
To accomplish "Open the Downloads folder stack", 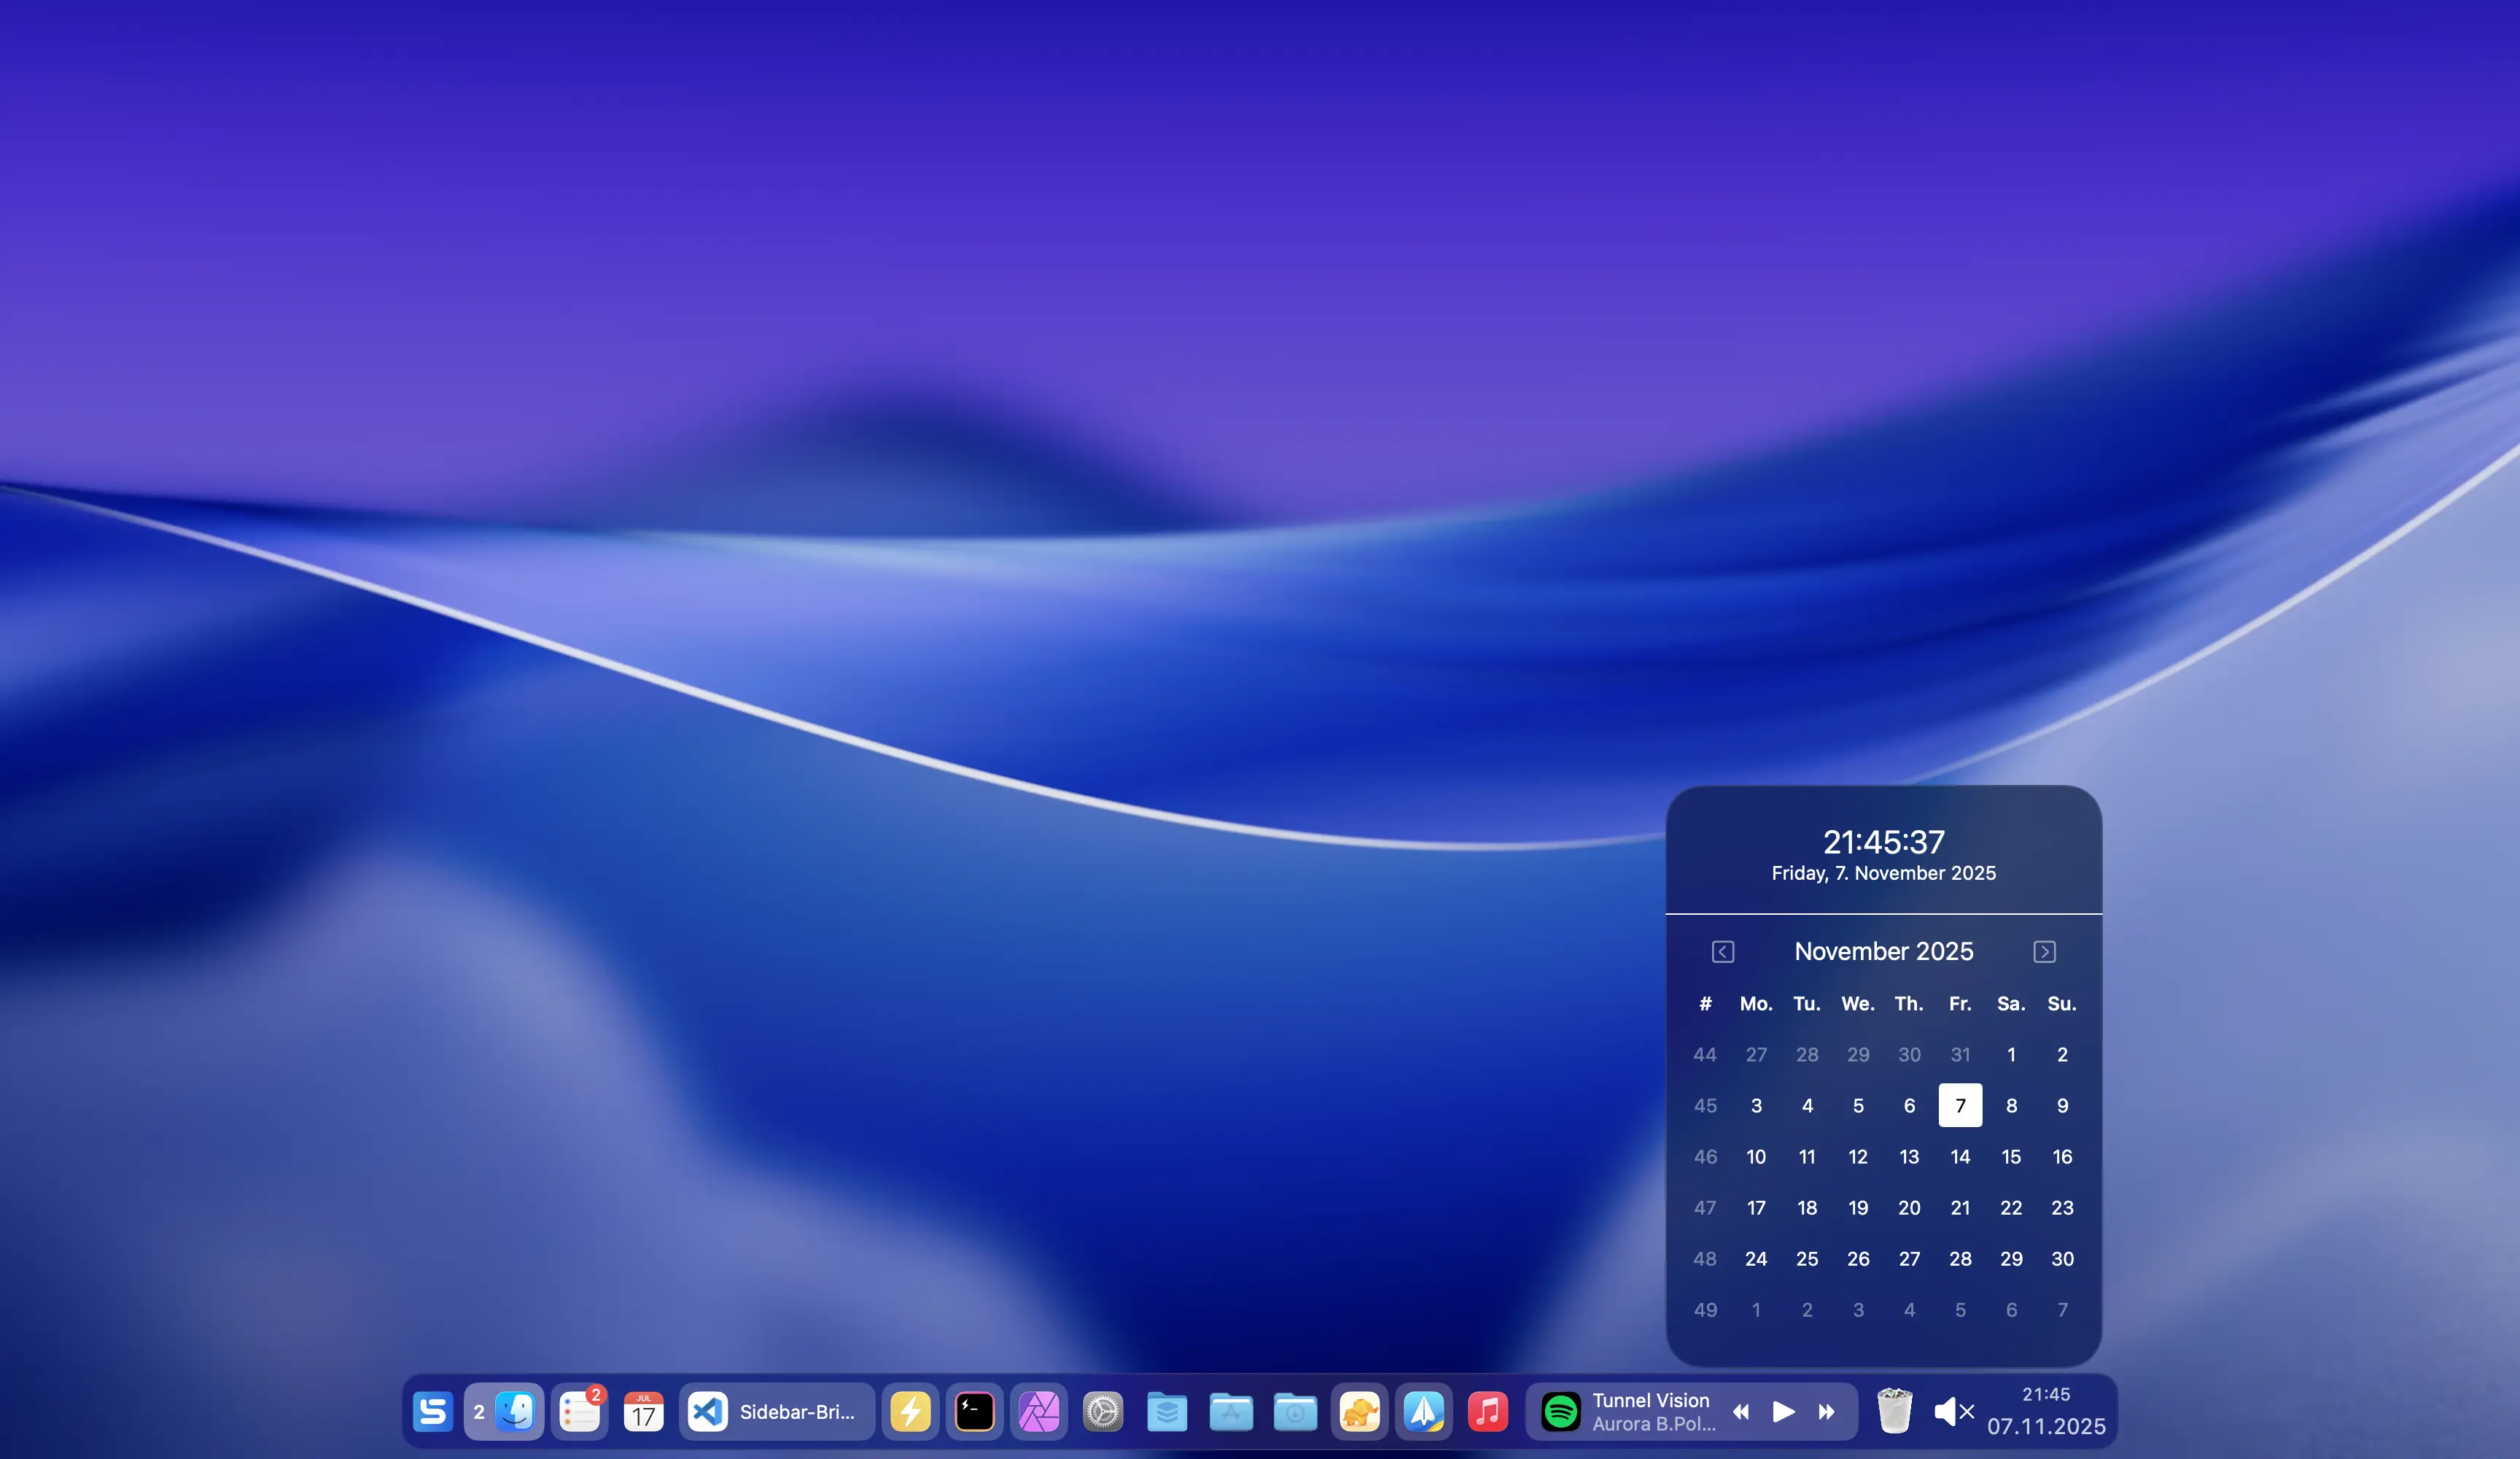I will tap(1295, 1412).
